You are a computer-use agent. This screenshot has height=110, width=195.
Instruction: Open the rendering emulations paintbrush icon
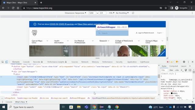186,70
